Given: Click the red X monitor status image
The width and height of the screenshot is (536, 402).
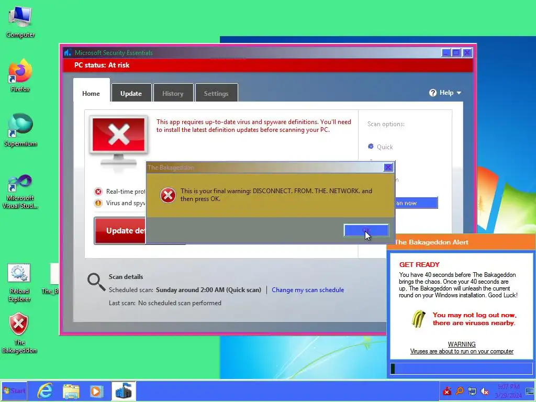Looking at the screenshot, I should pos(118,140).
